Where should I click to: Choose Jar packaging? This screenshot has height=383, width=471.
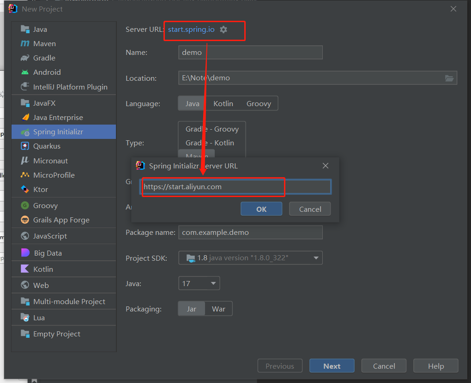click(x=191, y=309)
